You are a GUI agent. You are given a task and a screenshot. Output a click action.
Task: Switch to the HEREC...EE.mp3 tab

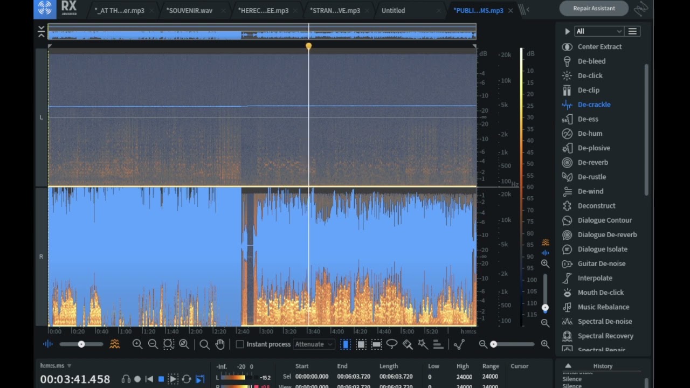point(263,10)
